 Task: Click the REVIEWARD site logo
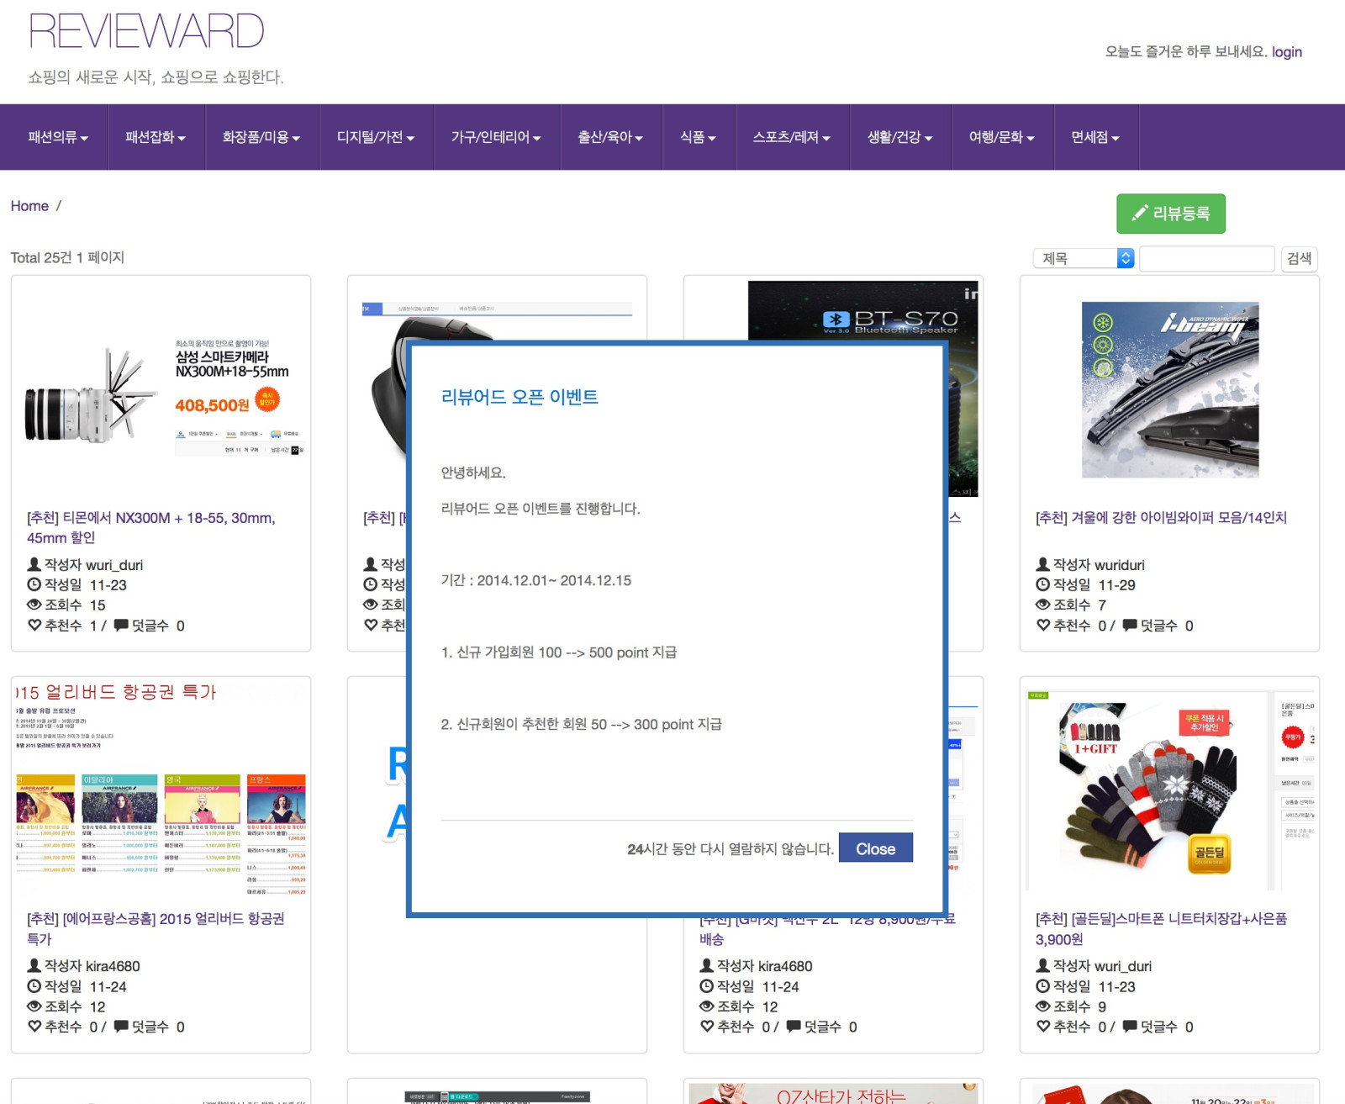[146, 31]
